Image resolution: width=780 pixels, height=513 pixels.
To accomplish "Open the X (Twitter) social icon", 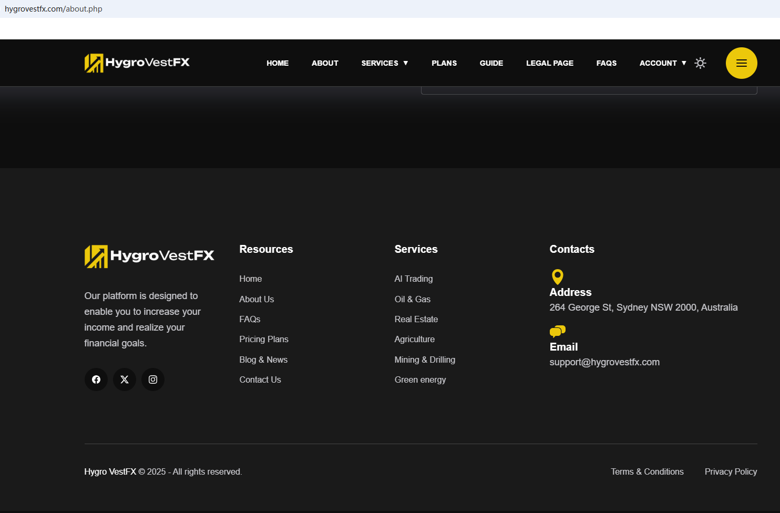I will pyautogui.click(x=125, y=379).
